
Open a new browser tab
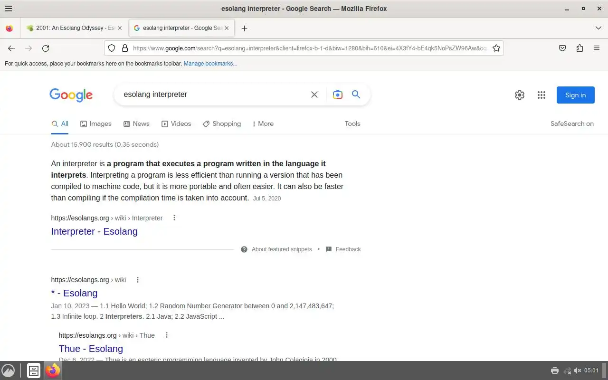point(244,28)
